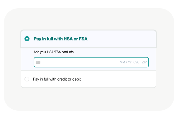
Task: Click the "Pay in full with HSA or FSA" heading
Action: click(x=60, y=39)
